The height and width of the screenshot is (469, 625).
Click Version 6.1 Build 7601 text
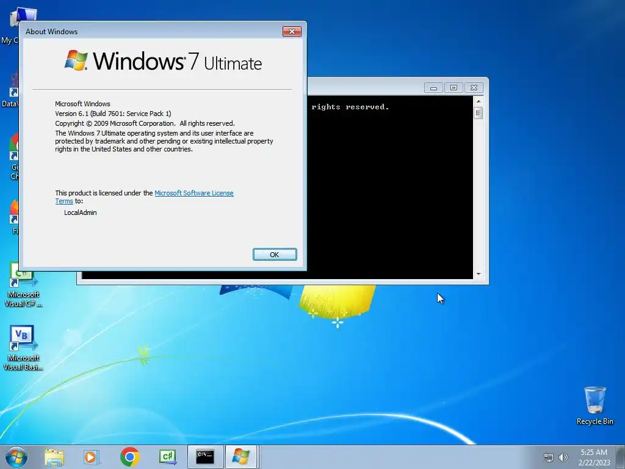(x=113, y=114)
